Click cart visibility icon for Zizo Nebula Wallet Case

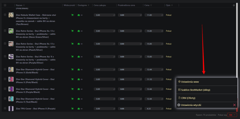72,15
